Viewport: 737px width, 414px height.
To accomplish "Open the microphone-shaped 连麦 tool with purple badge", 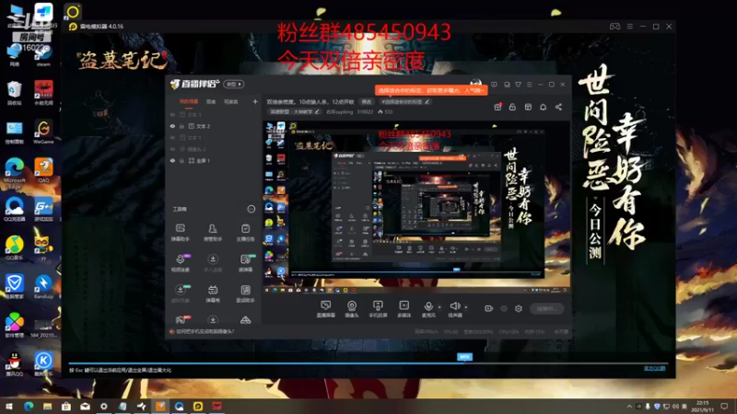I will coord(181,263).
